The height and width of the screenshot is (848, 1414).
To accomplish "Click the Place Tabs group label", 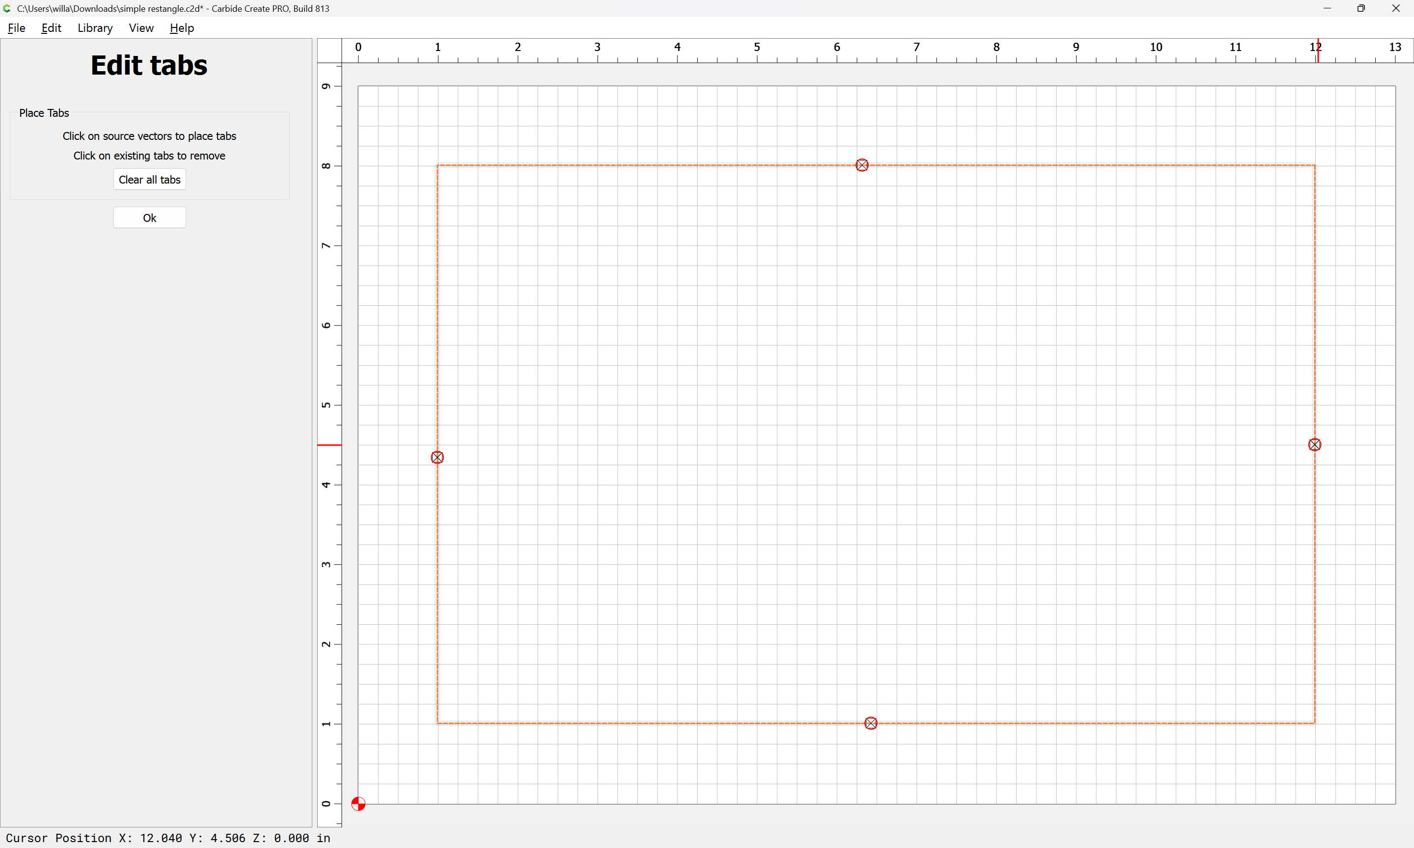I will (44, 113).
